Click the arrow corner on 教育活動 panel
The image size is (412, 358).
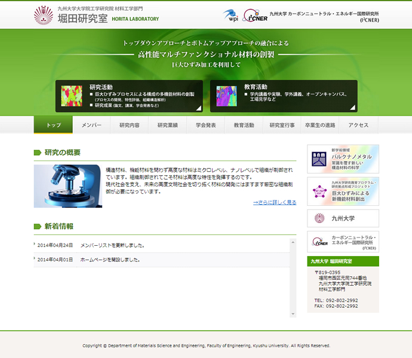353,107
